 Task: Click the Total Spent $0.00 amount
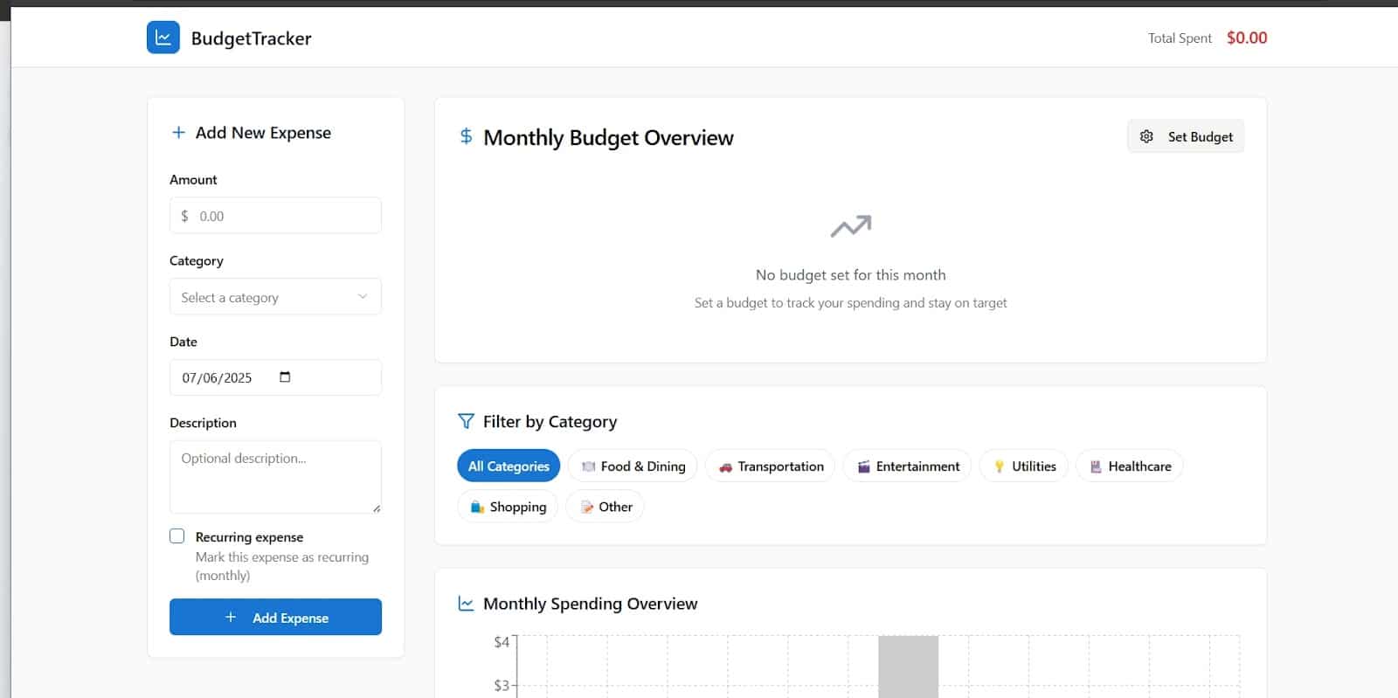(1247, 38)
